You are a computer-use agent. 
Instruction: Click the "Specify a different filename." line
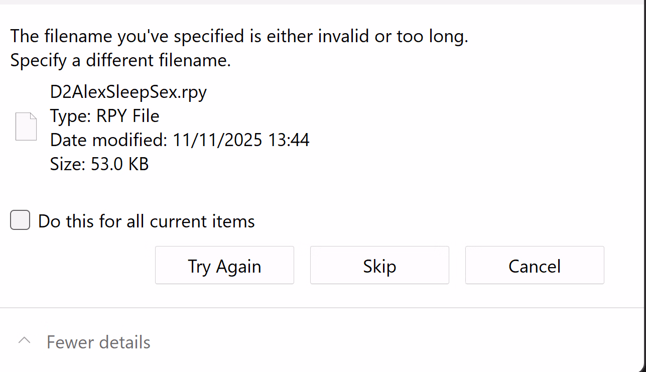click(120, 61)
